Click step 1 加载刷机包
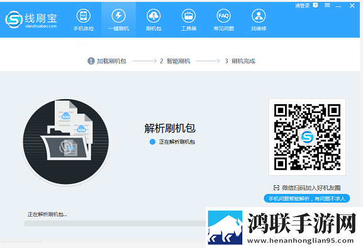Viewport: 363px width, 248px height. pos(107,61)
